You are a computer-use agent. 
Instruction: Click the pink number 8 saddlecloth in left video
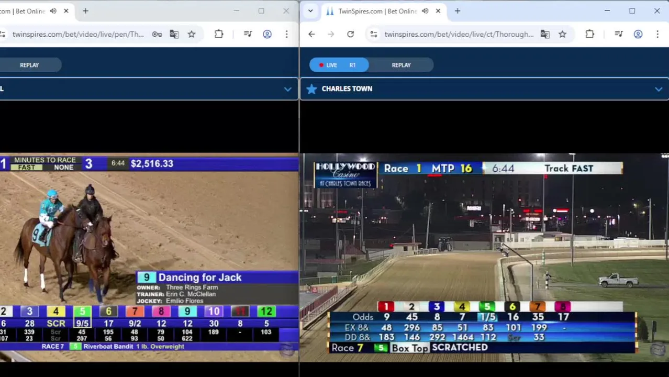tap(161, 312)
